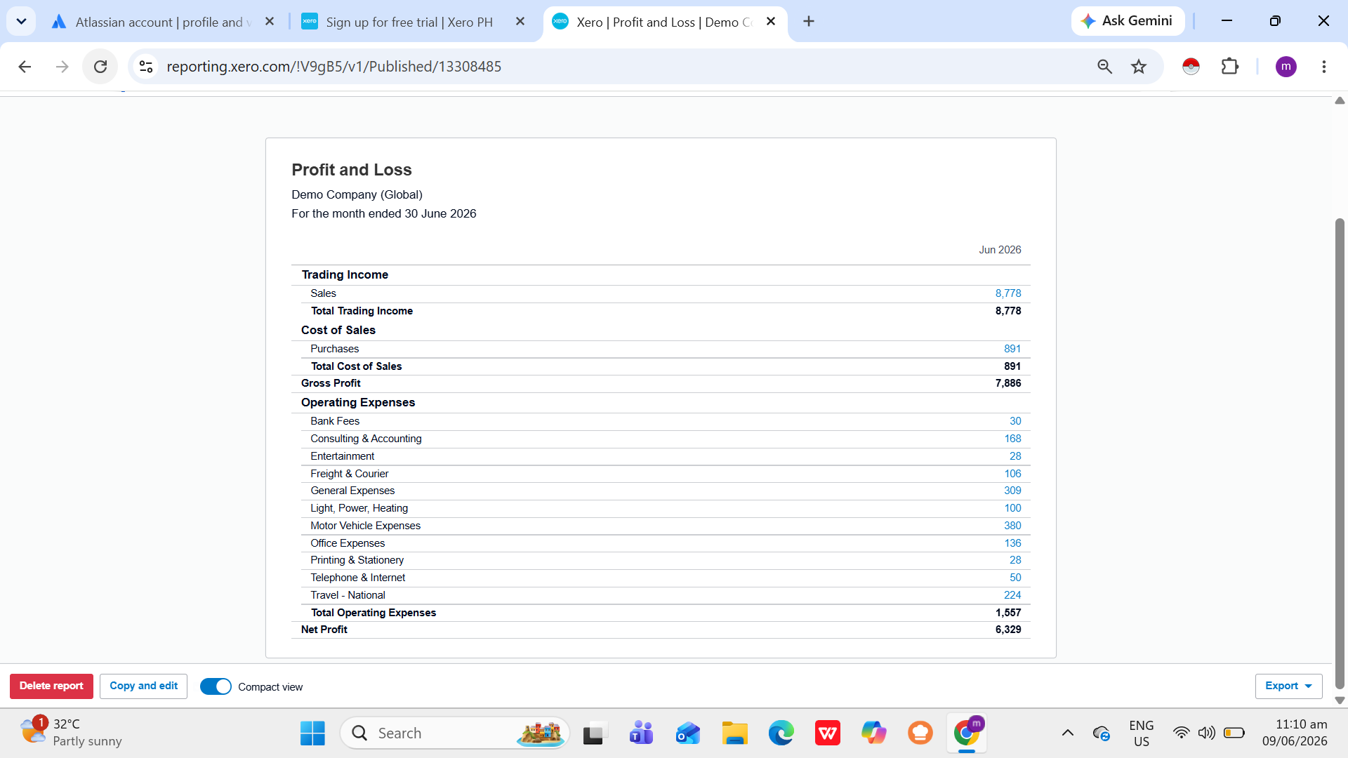Open Travel - National amount 224
The width and height of the screenshot is (1348, 758).
click(1012, 595)
